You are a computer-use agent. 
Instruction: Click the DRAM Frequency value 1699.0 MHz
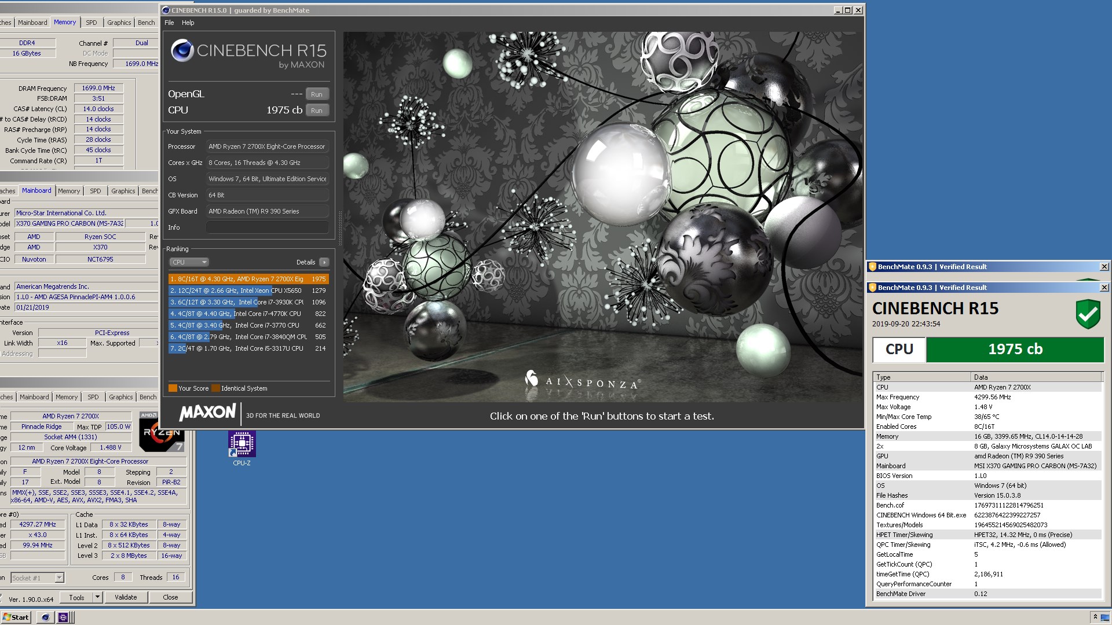point(98,89)
